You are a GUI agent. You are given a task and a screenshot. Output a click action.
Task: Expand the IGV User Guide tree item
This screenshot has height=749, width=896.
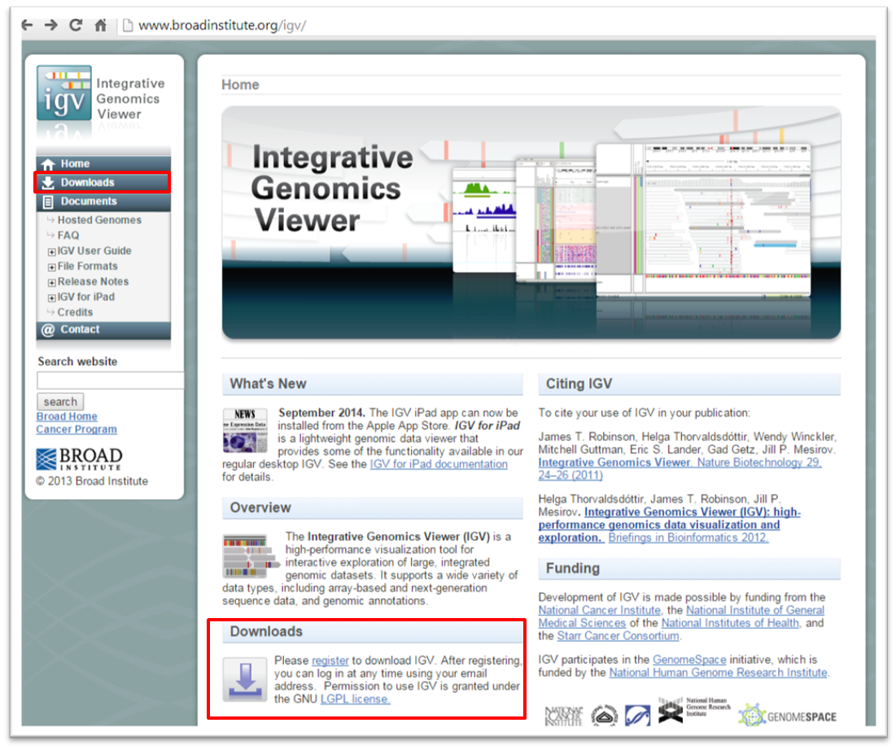pos(51,252)
